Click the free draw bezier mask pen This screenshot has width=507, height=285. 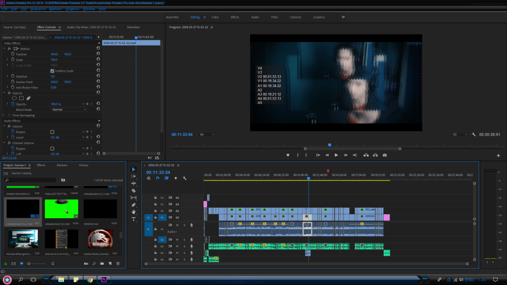(28, 98)
